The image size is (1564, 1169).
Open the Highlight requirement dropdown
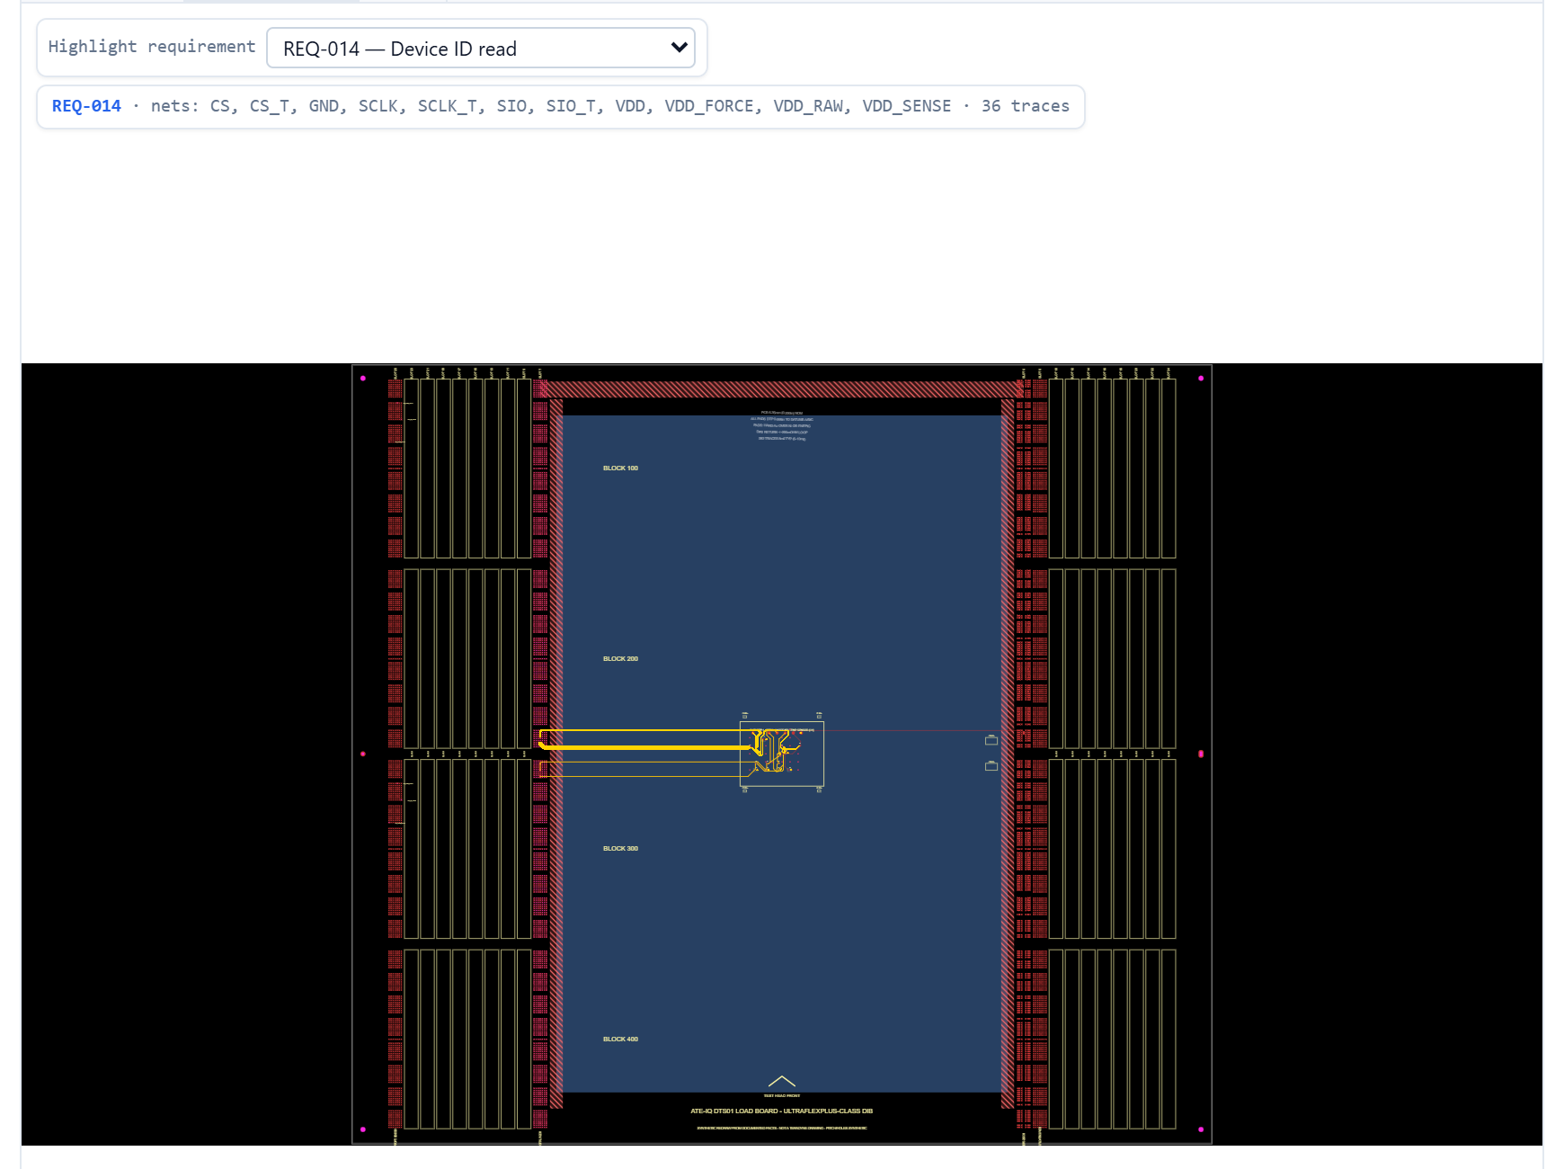(x=481, y=48)
